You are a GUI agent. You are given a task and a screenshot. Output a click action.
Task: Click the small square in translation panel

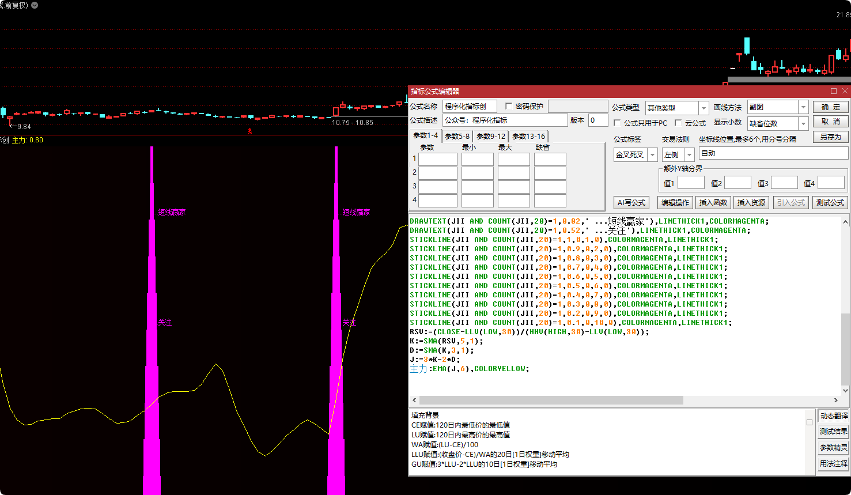[x=810, y=422]
